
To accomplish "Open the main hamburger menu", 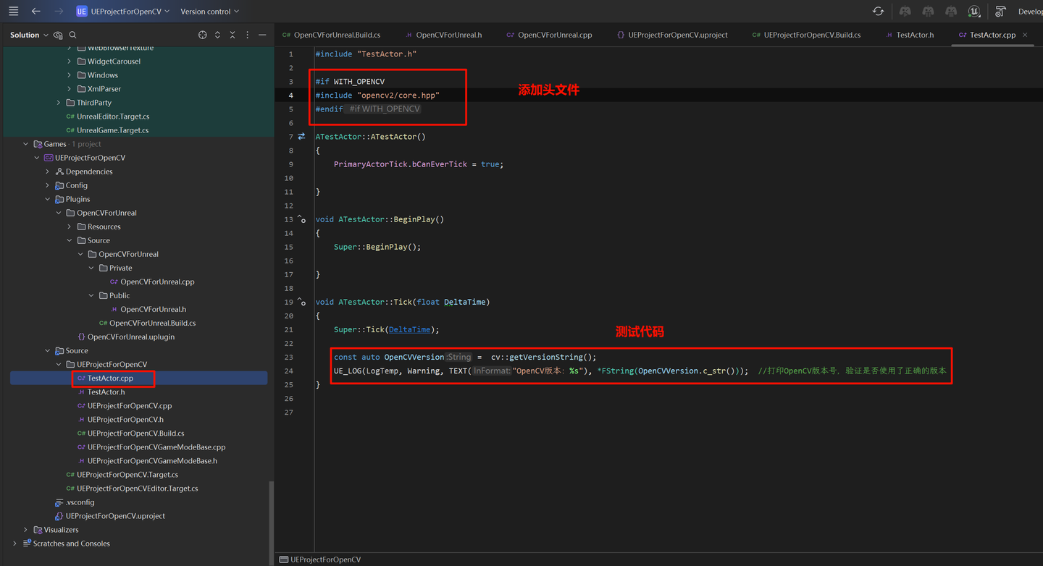I will tap(13, 12).
